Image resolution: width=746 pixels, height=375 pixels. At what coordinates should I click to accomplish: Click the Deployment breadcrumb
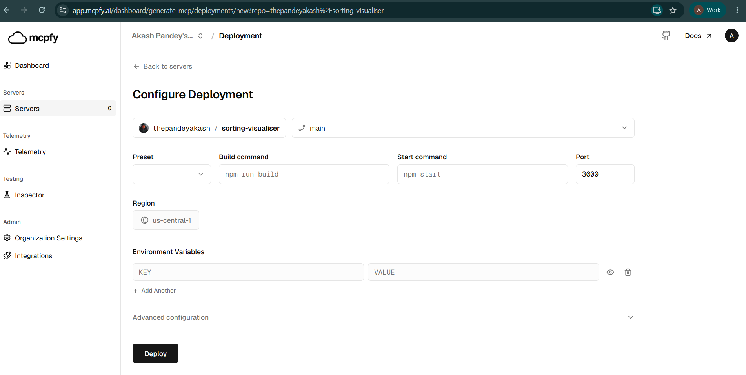pyautogui.click(x=240, y=36)
